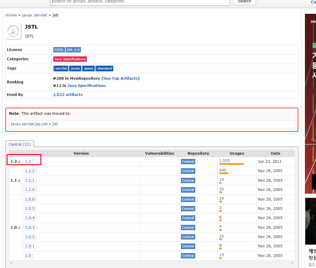Open version 1.0.1
316x268 pixels.
pos(30,246)
